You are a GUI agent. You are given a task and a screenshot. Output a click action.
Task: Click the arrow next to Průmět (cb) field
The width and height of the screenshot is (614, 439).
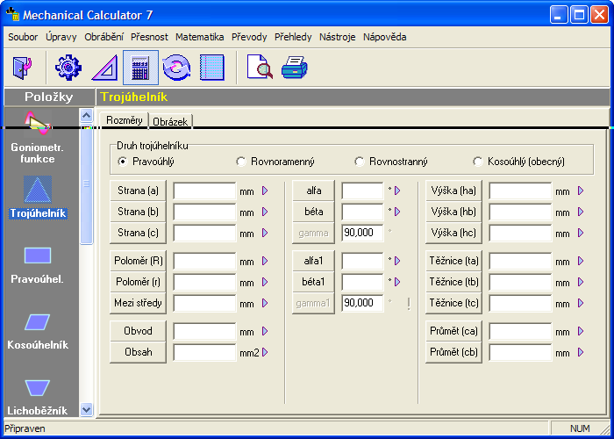click(x=581, y=352)
